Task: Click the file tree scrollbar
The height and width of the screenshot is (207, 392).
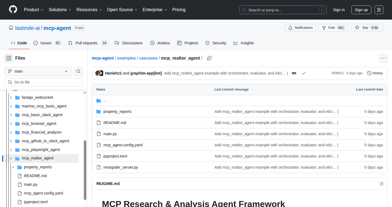Action: (x=85, y=170)
